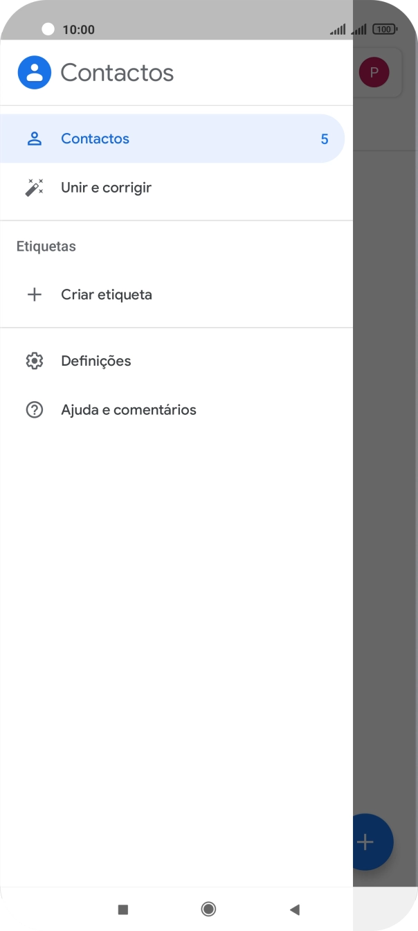
Task: Click the Etiquetas section header
Action: pyautogui.click(x=46, y=246)
